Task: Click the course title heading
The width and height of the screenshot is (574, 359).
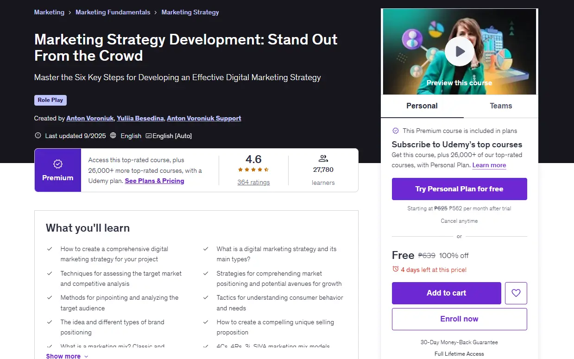Action: [186, 47]
